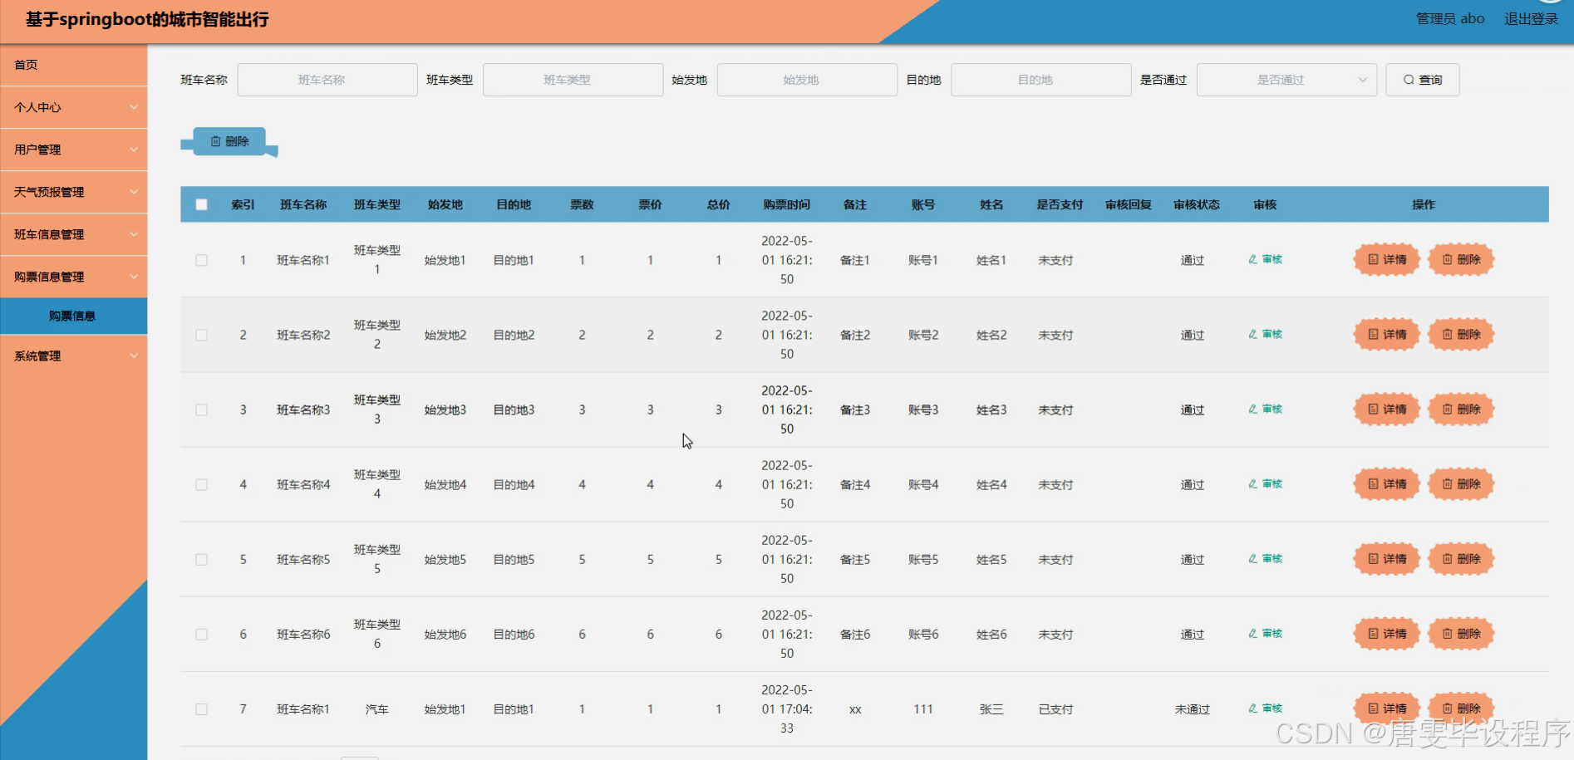The width and height of the screenshot is (1574, 760).
Task: Open 详情 details for 班车名称6
Action: [x=1387, y=634]
